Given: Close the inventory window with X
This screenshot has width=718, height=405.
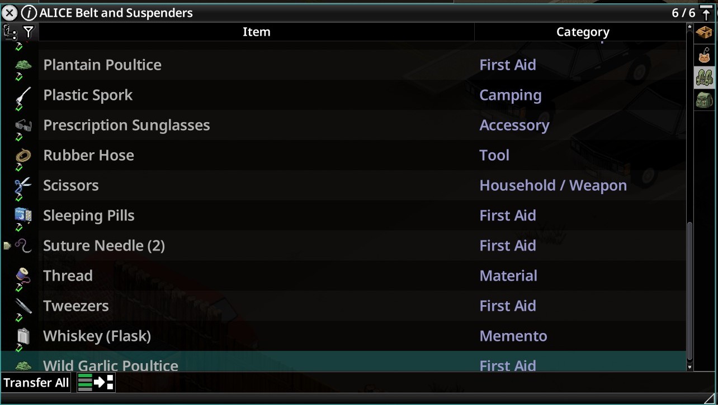Looking at the screenshot, I should pyautogui.click(x=10, y=13).
